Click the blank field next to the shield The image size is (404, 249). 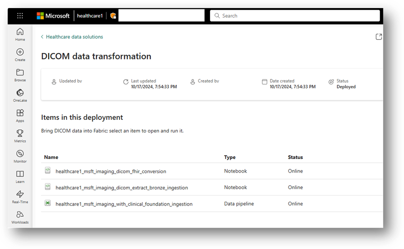click(161, 16)
